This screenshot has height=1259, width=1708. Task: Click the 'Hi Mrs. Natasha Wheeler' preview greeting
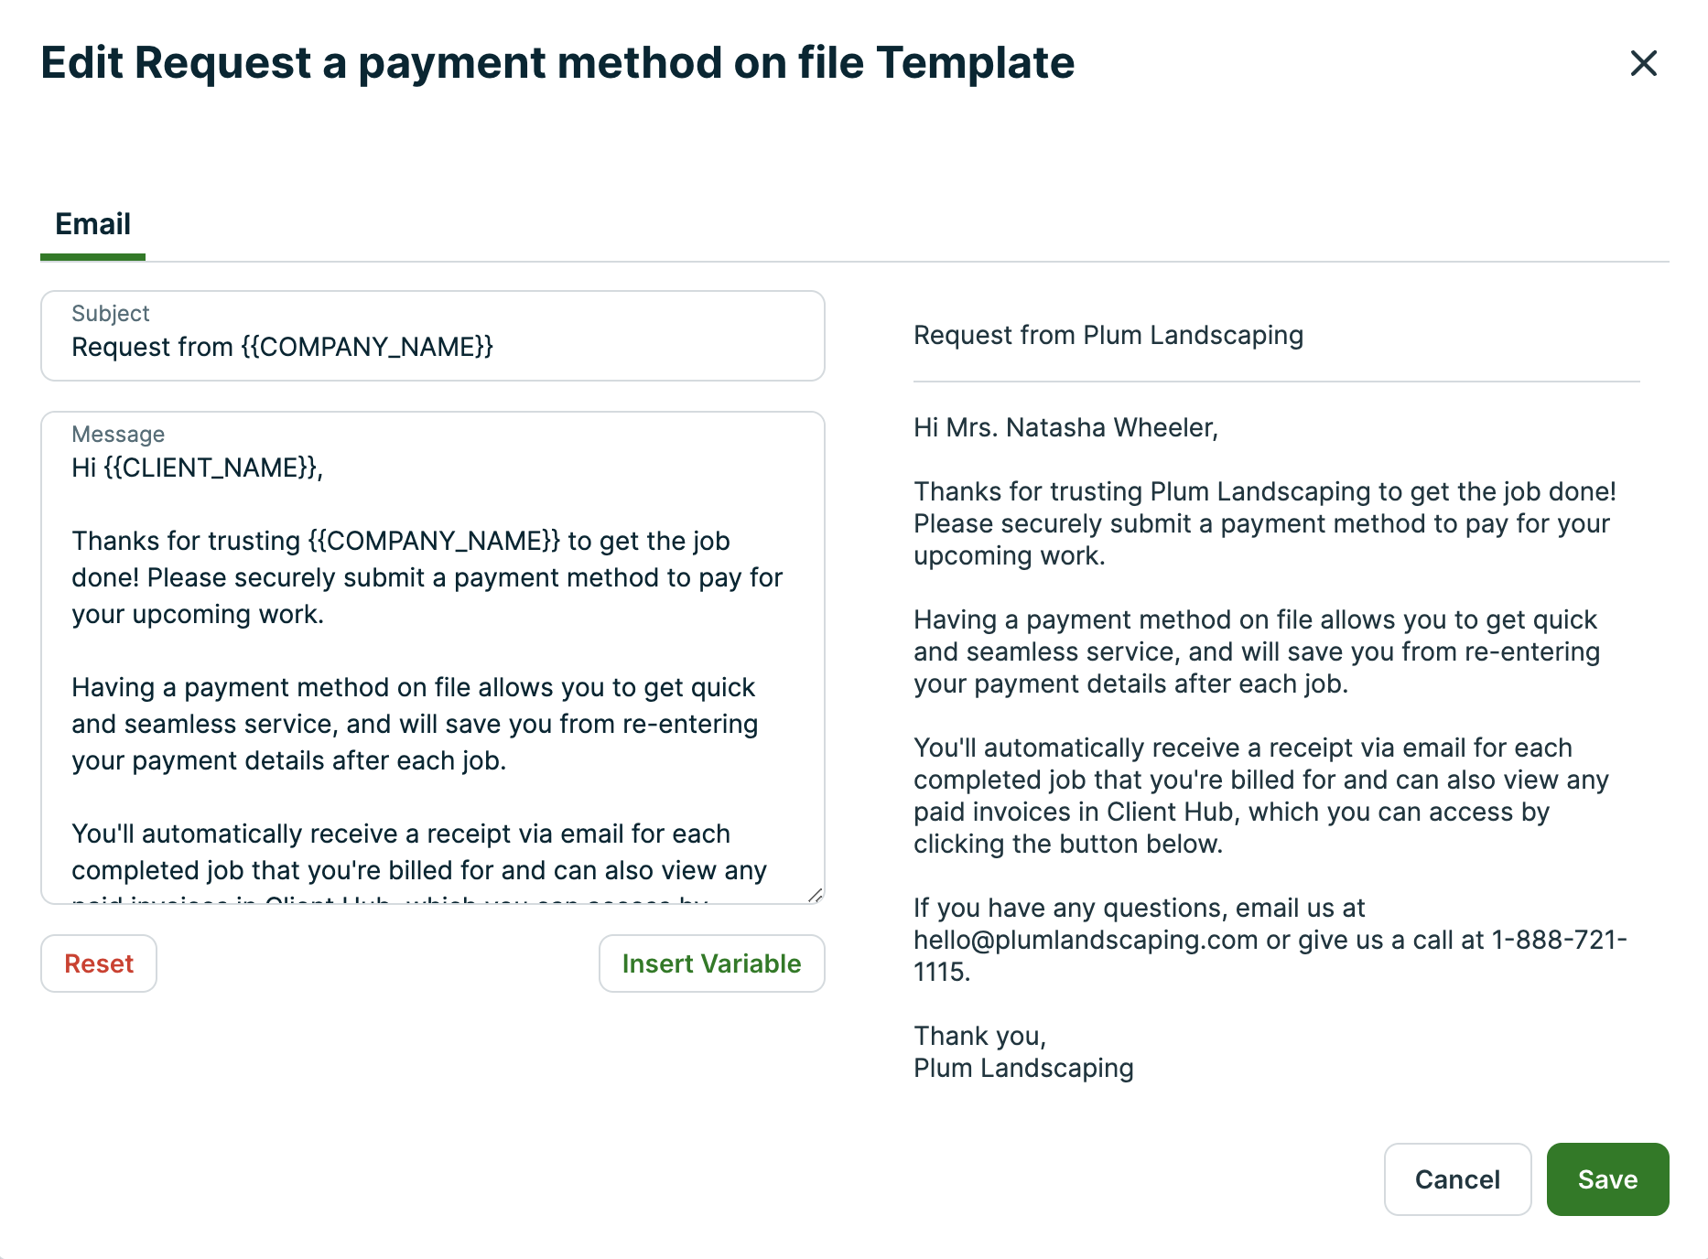pos(1065,428)
